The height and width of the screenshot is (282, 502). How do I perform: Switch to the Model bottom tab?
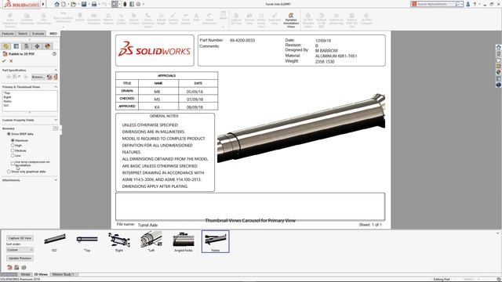pos(25,274)
